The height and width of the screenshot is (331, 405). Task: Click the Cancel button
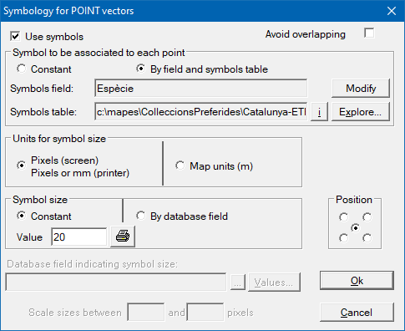357,313
